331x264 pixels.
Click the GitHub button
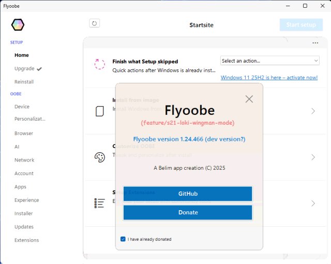pyautogui.click(x=188, y=194)
